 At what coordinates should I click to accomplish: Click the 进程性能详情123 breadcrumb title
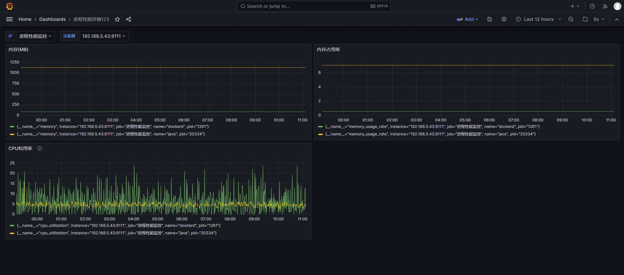click(91, 19)
